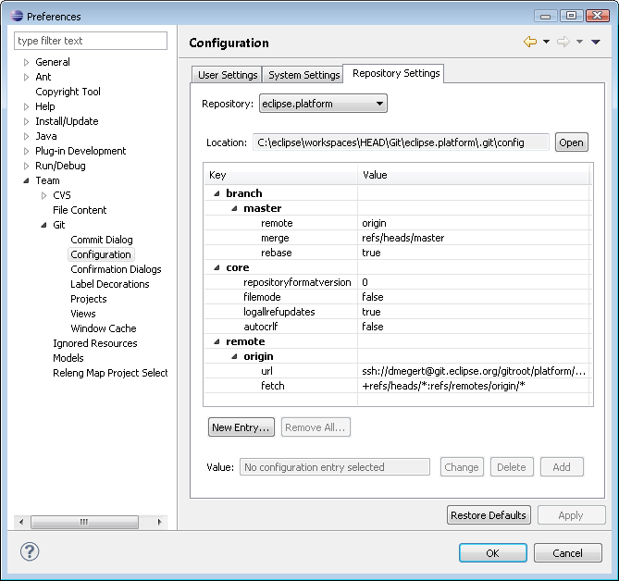Click the Delete button
The height and width of the screenshot is (581, 619).
(x=512, y=467)
